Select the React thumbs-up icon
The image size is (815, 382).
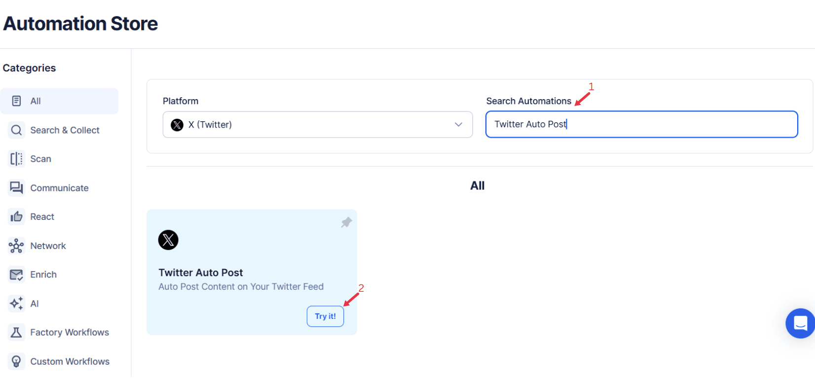pyautogui.click(x=16, y=216)
